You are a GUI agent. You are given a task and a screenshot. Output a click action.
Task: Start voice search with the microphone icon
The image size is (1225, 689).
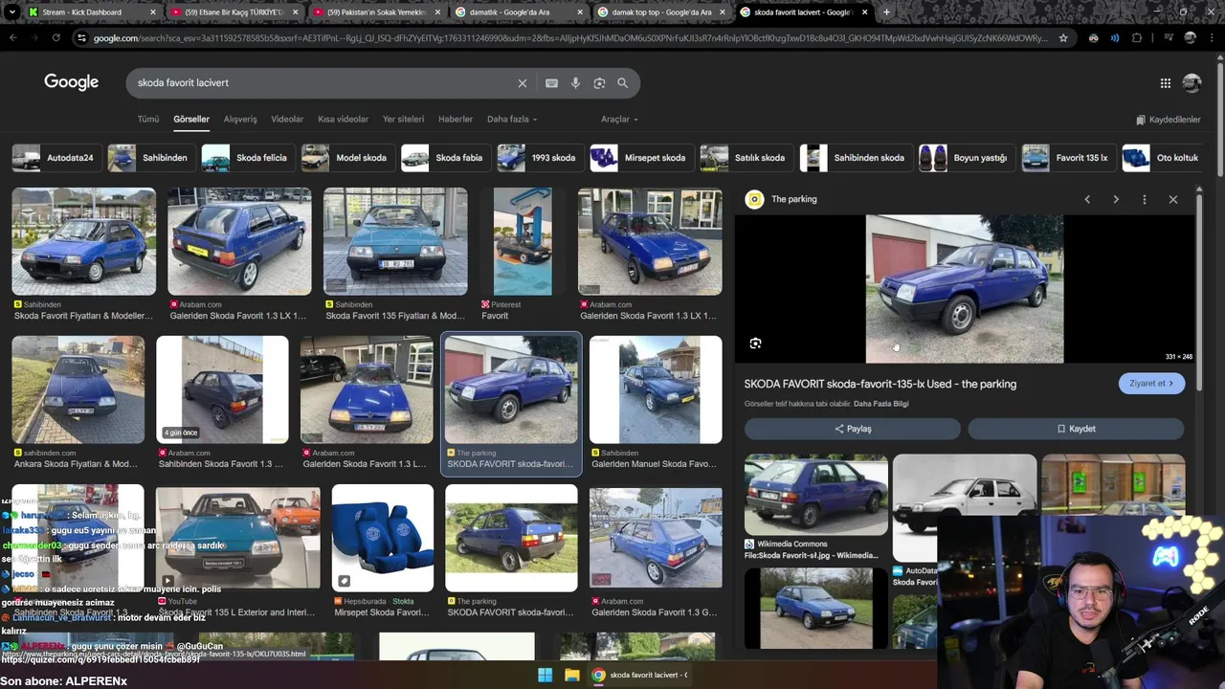[575, 83]
